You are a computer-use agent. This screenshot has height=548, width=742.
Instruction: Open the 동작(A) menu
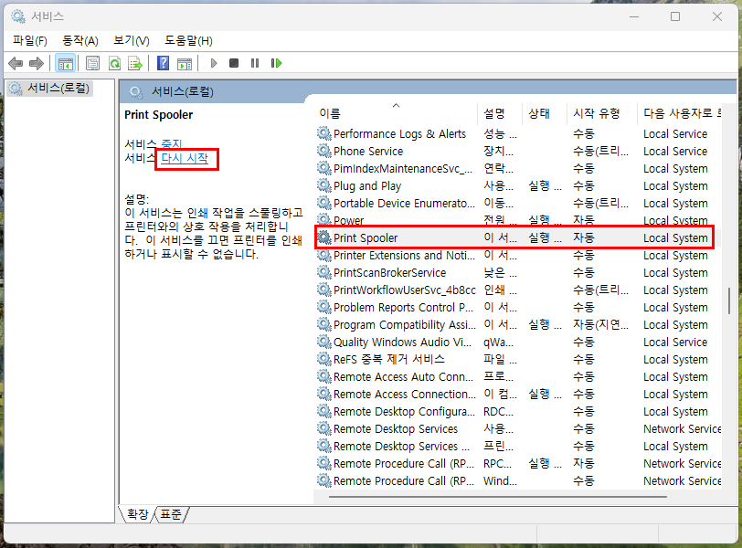pos(79,40)
